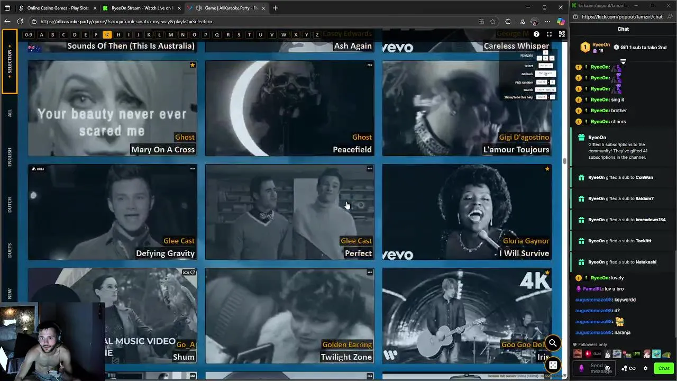Select the Mary On A Cross song
This screenshot has width=677, height=381.
click(113, 108)
